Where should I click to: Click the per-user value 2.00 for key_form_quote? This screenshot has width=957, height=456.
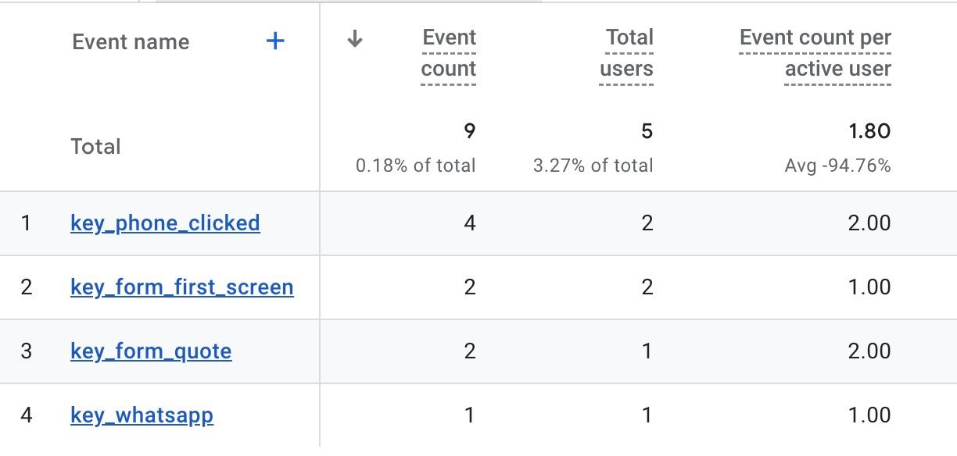coord(869,351)
